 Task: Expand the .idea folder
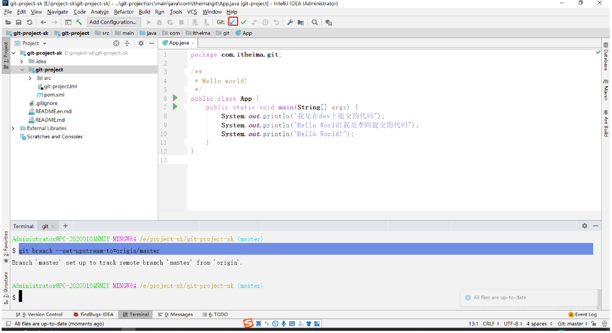(x=22, y=62)
